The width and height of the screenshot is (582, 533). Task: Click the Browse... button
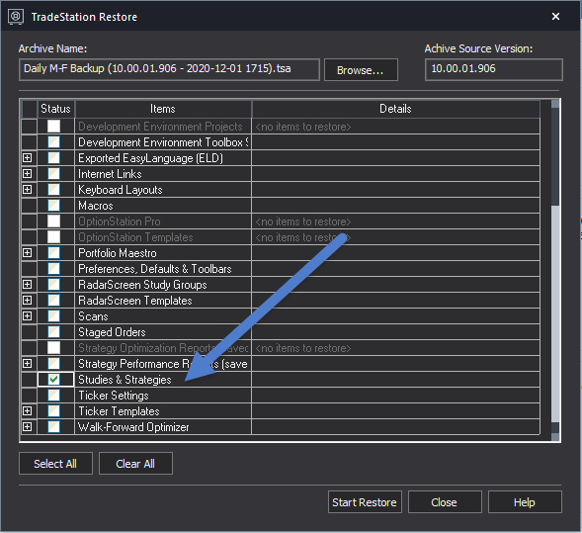(x=361, y=70)
